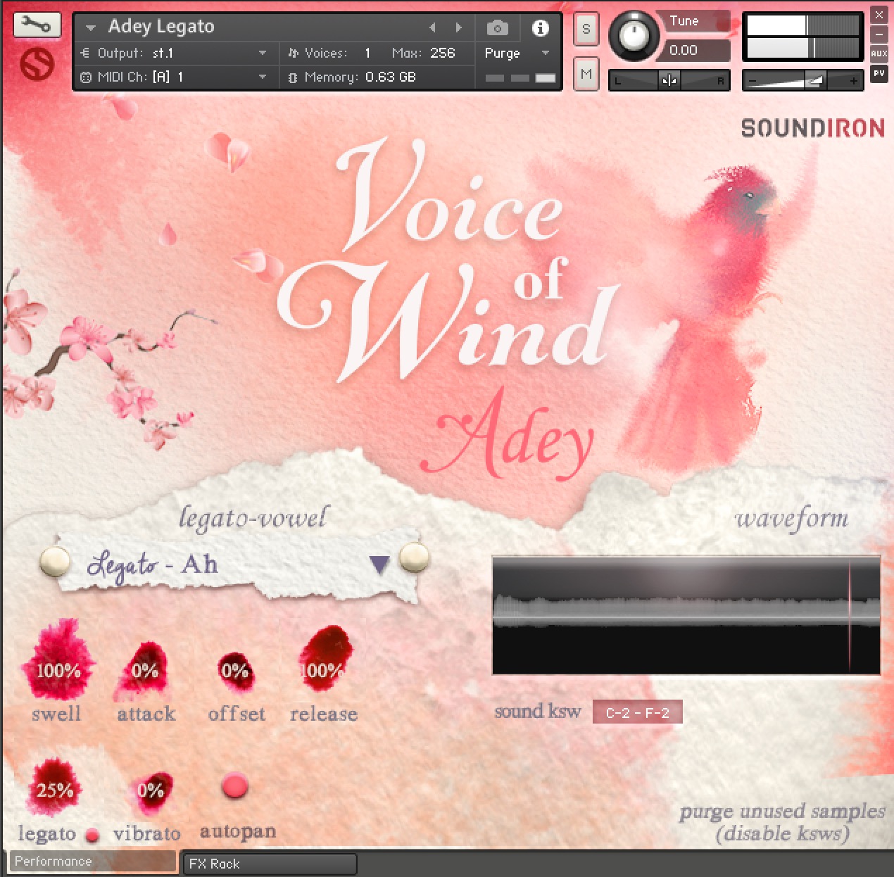Viewport: 894px width, 877px height.
Task: Solo the instrument with S button
Action: click(x=586, y=30)
